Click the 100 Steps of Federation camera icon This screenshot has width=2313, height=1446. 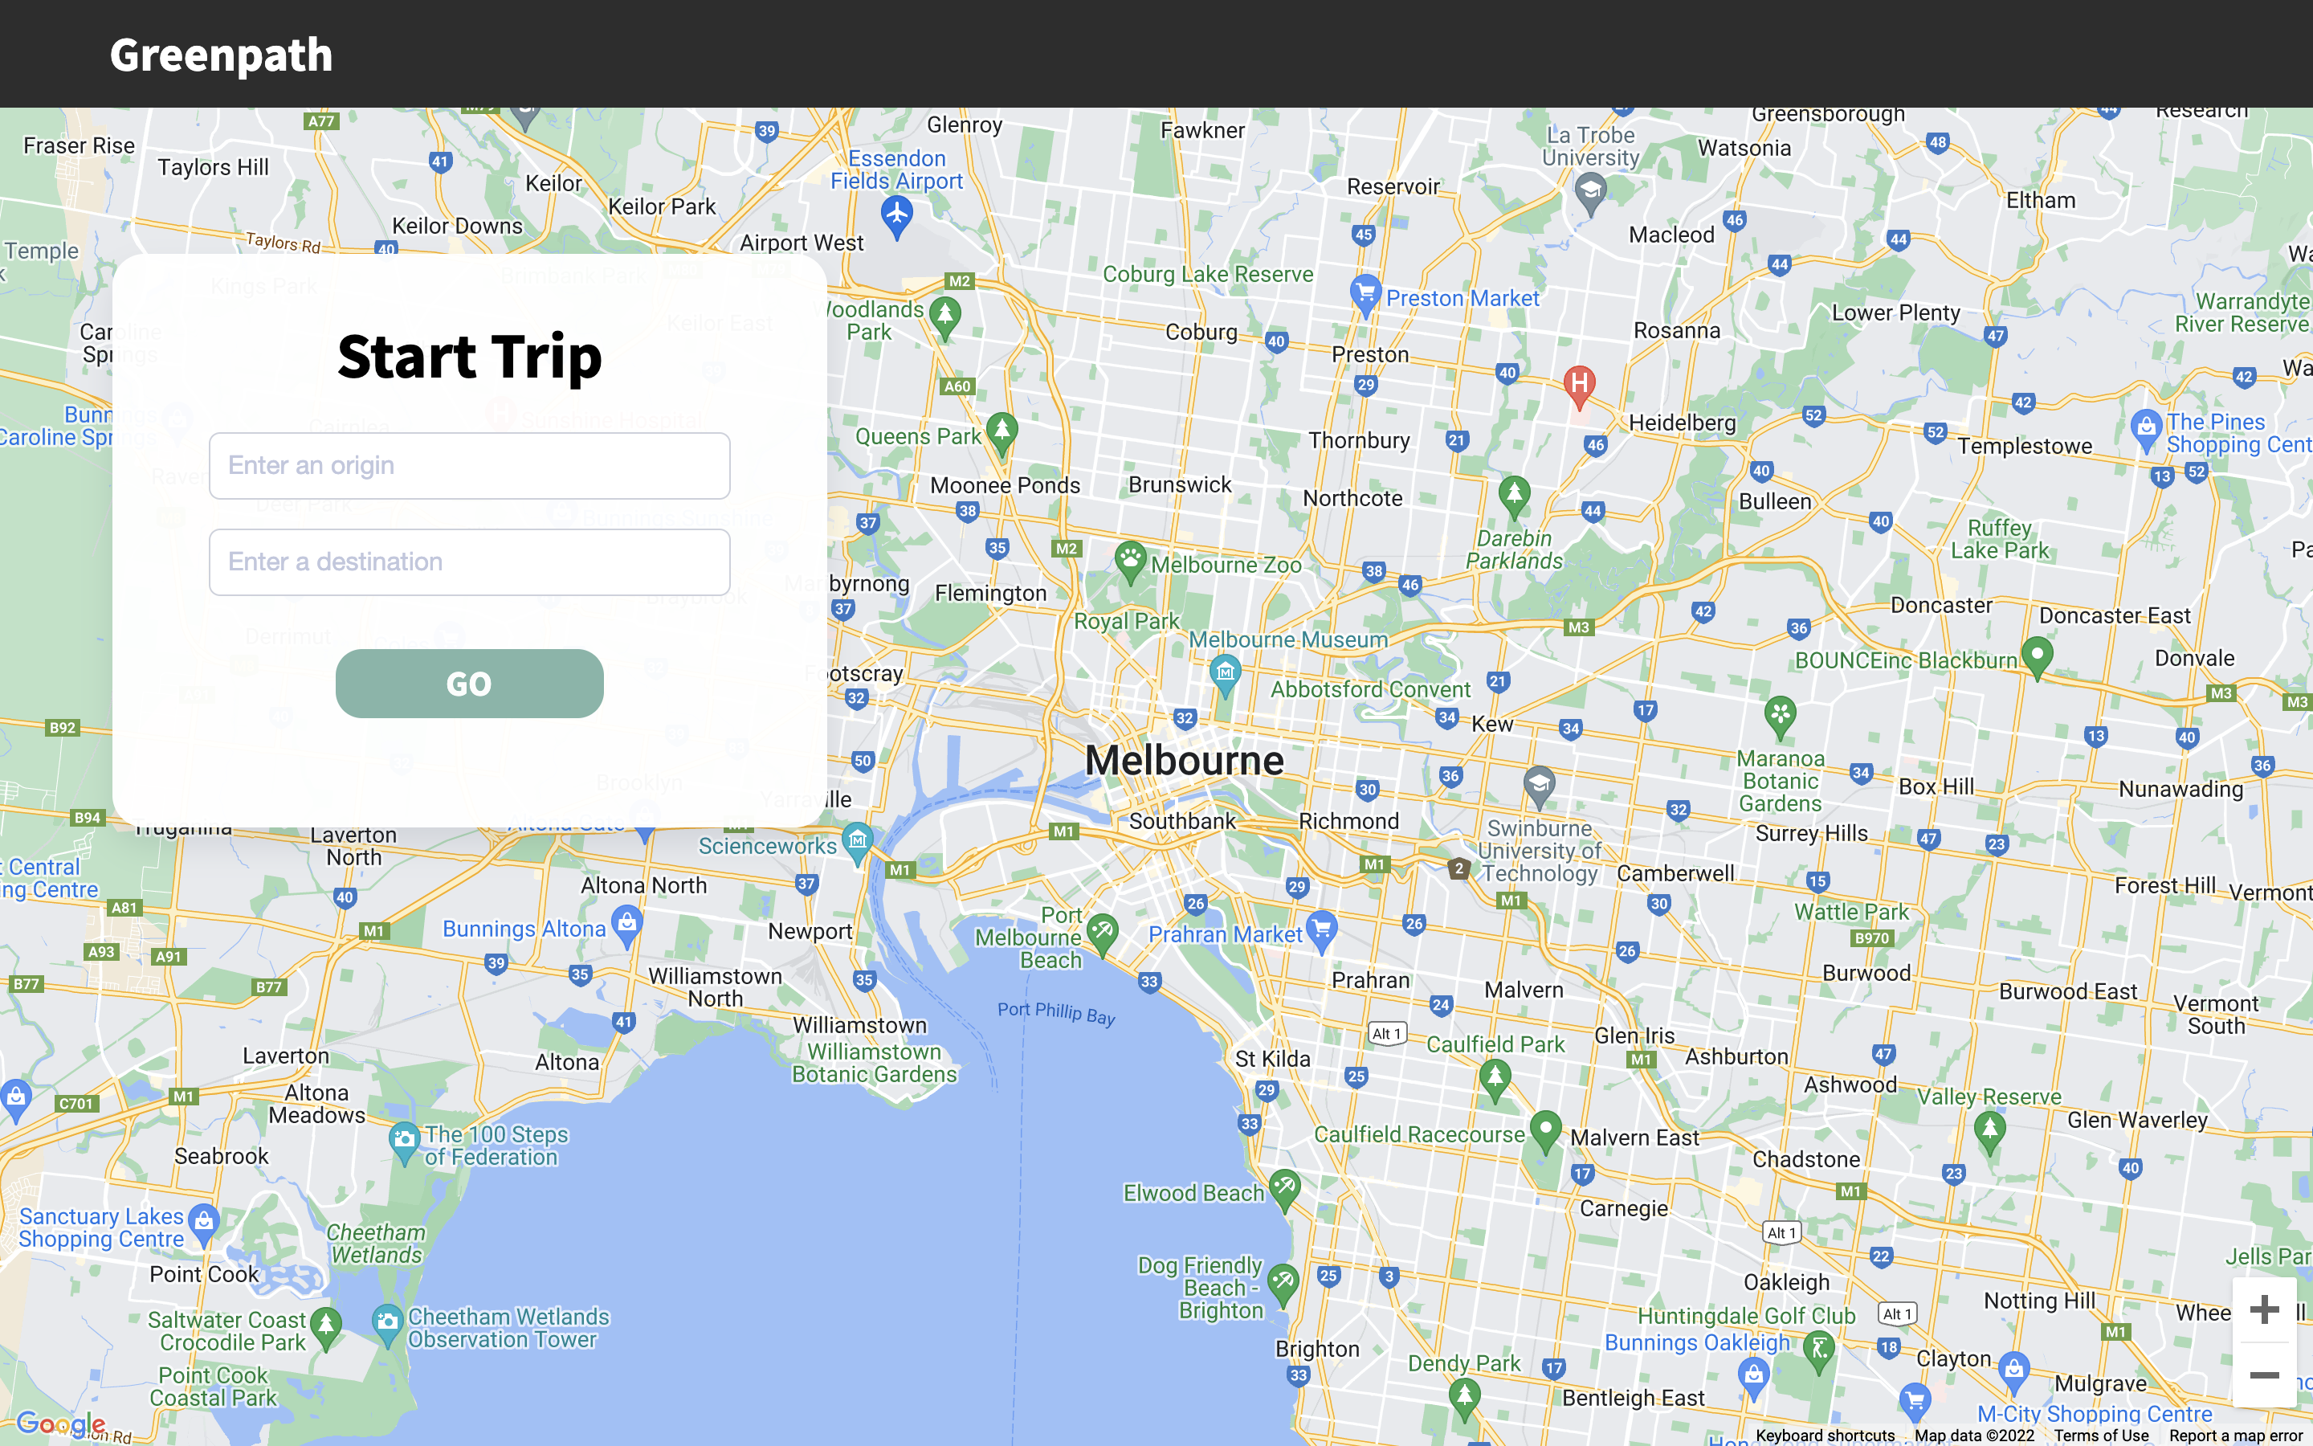click(404, 1140)
